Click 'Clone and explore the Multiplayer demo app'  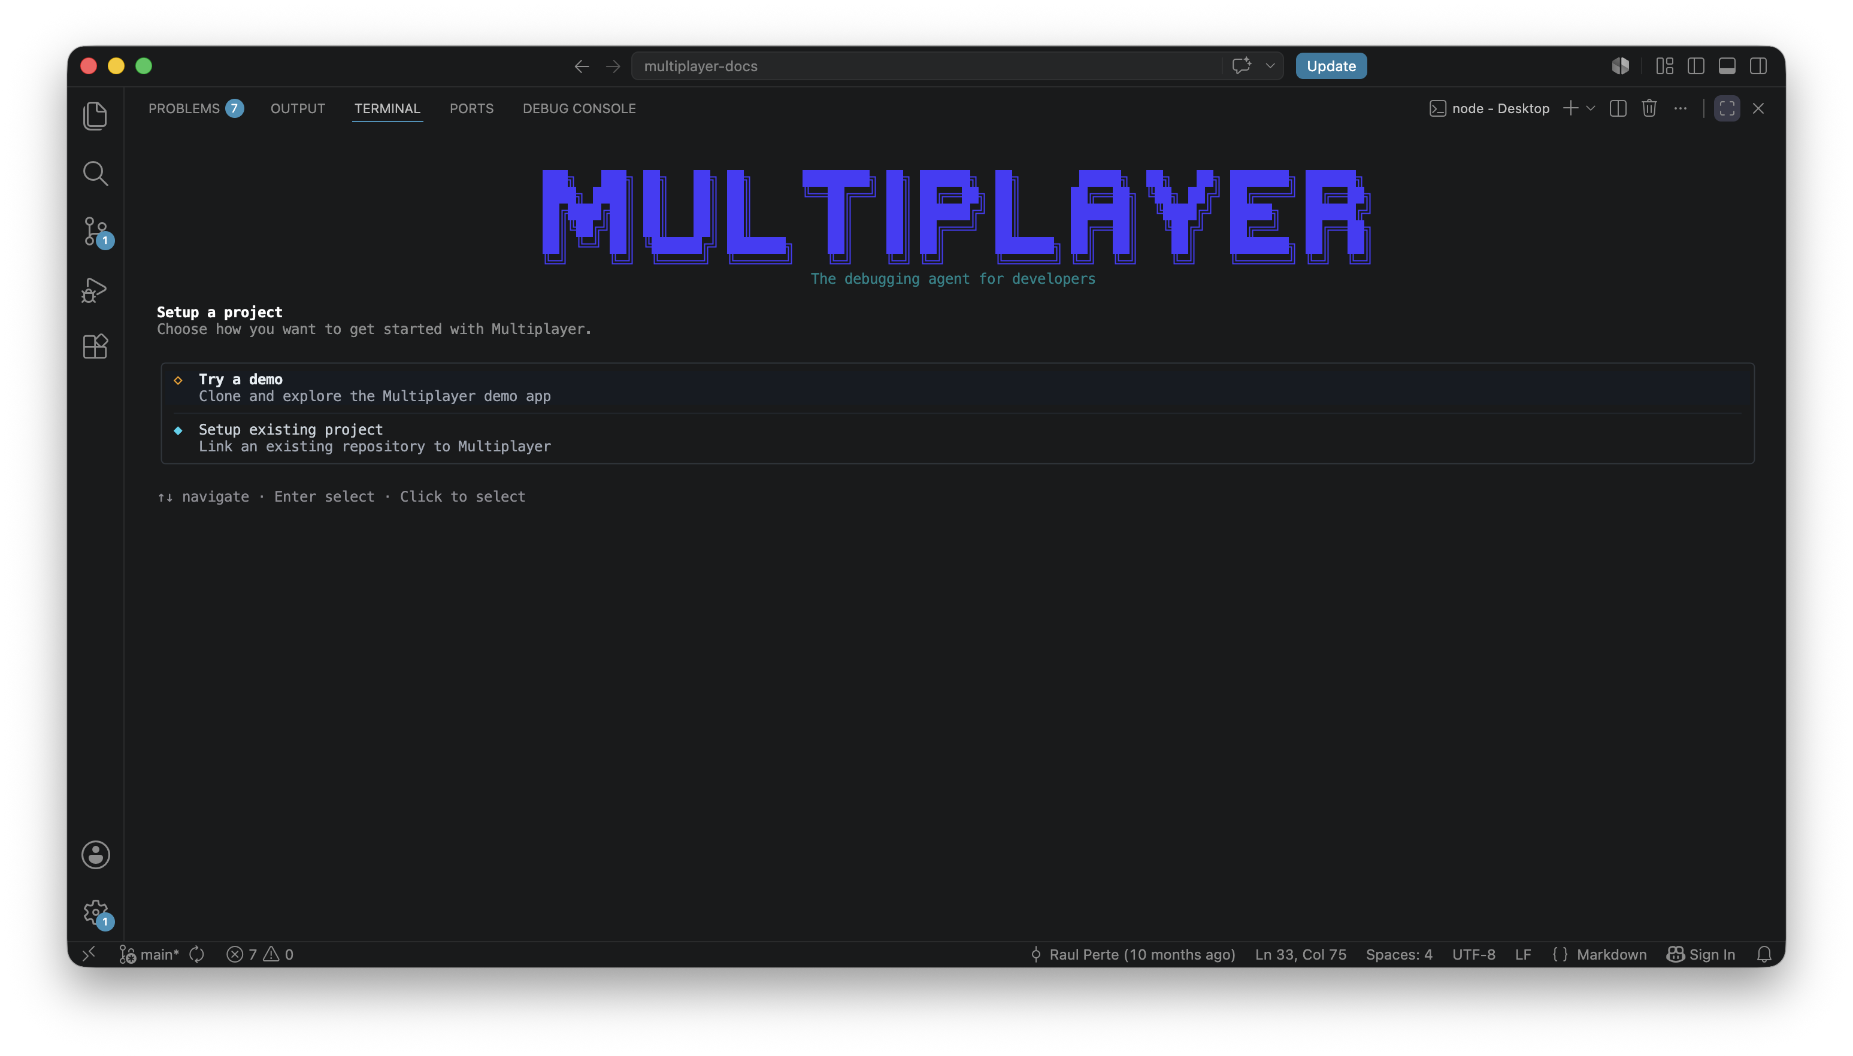coord(374,396)
